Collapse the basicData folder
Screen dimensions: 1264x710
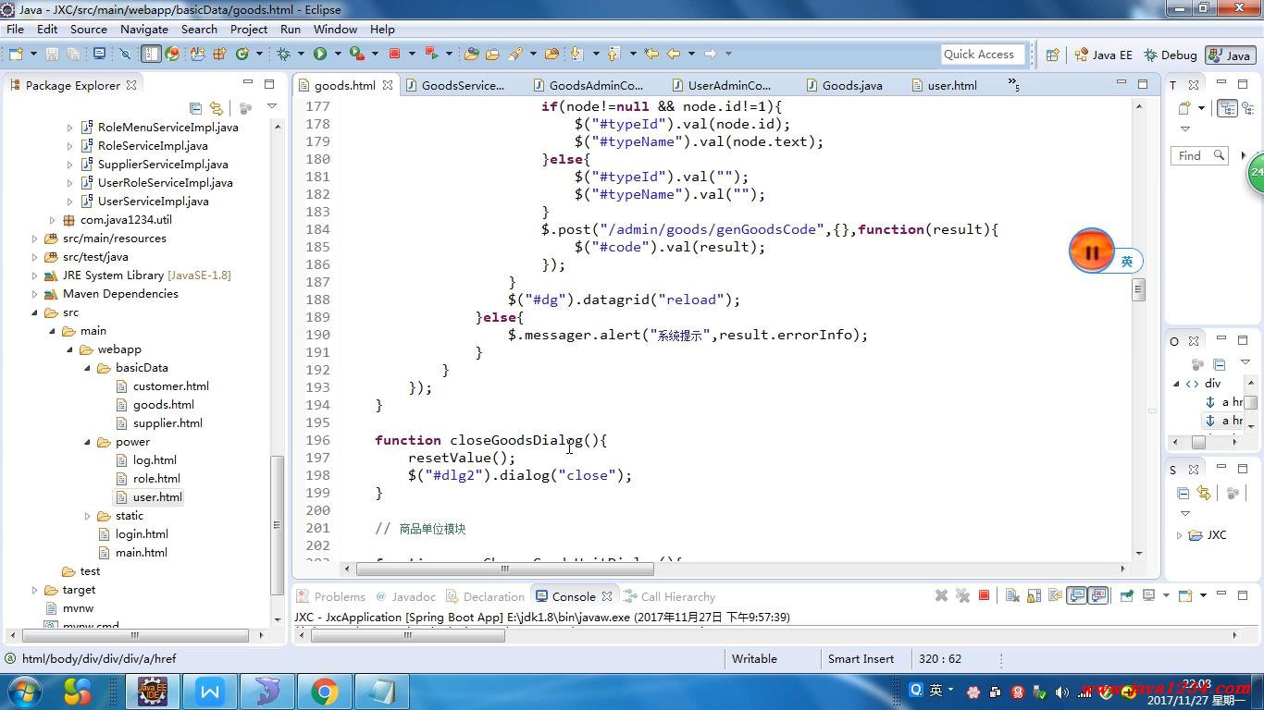tap(88, 368)
